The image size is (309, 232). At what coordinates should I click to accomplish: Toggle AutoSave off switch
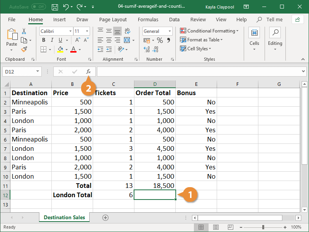tap(38, 7)
